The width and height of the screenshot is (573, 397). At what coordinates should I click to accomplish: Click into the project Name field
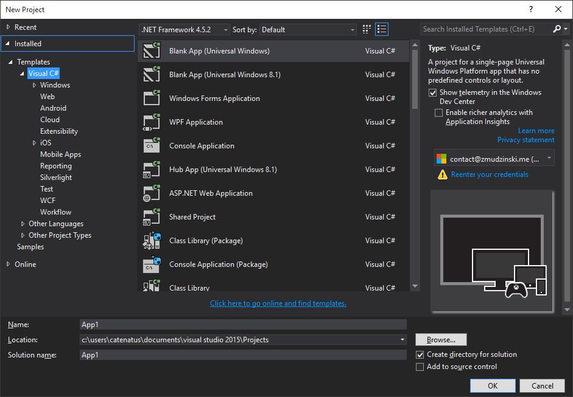coord(243,325)
